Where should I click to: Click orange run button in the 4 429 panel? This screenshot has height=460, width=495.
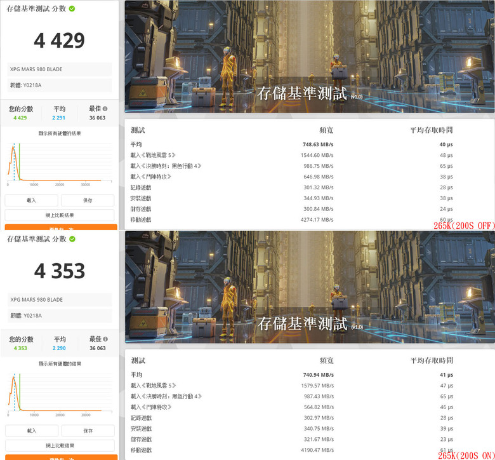tap(61, 227)
